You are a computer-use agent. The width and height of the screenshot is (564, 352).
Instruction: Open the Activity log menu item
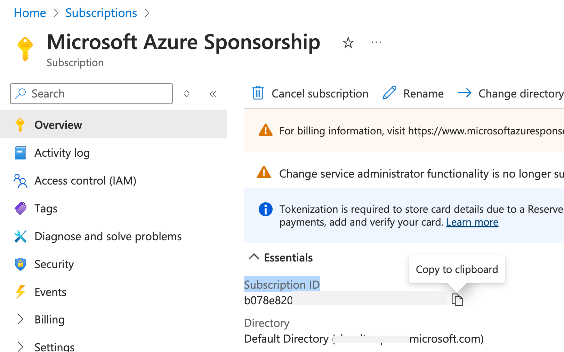[62, 153]
